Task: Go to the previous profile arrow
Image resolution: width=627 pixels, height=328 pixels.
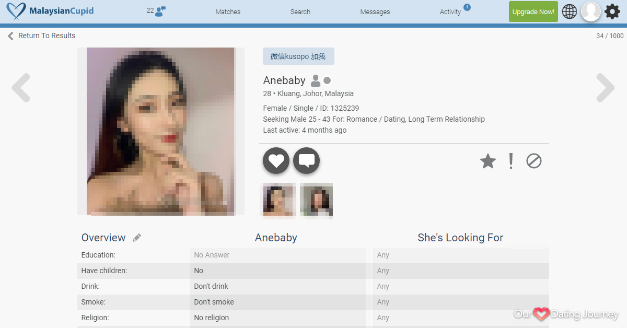Action: tap(21, 88)
